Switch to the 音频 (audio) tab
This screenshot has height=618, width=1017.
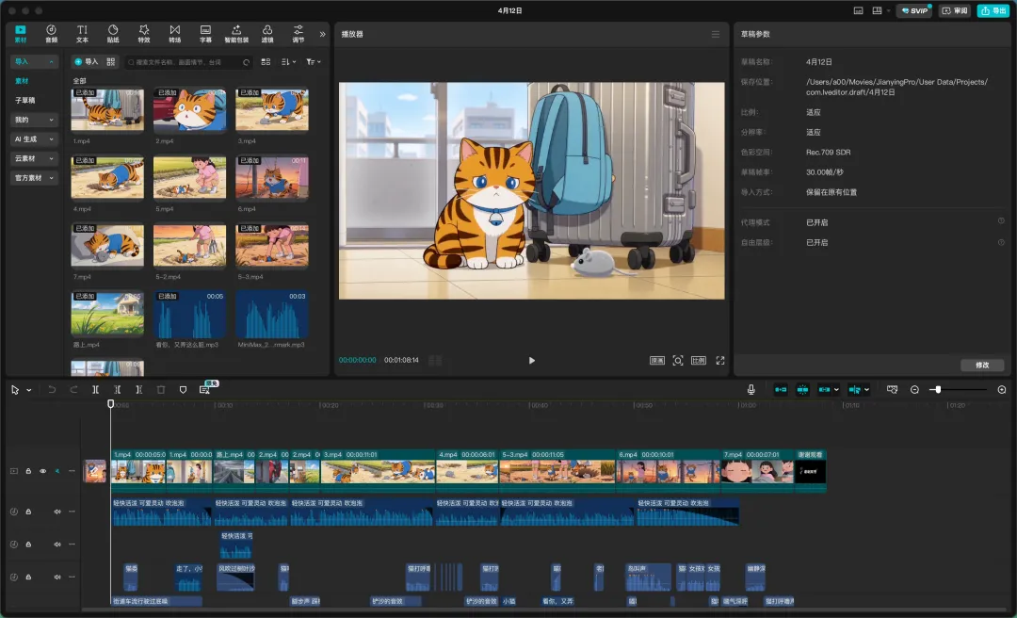(51, 34)
